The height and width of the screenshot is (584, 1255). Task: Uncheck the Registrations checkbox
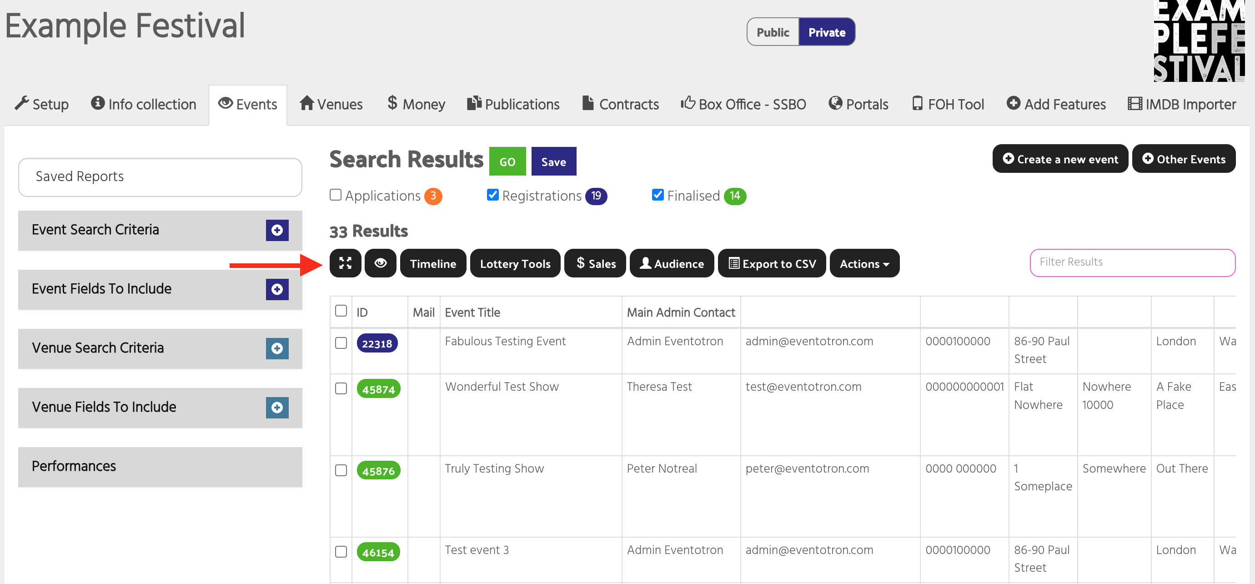tap(492, 195)
